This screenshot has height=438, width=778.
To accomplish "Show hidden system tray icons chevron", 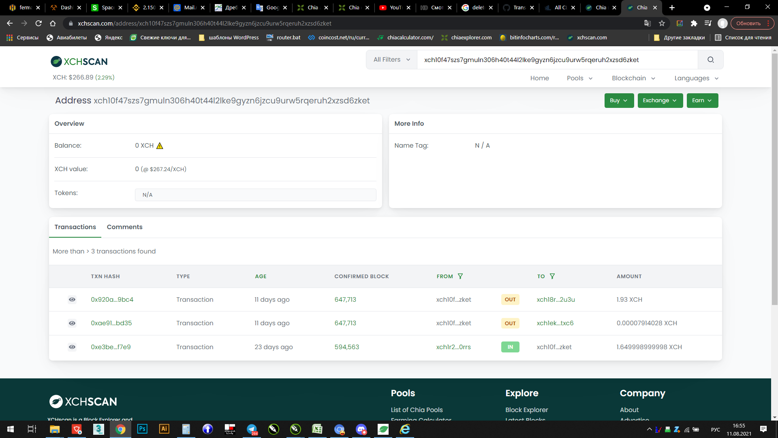I will [x=649, y=429].
